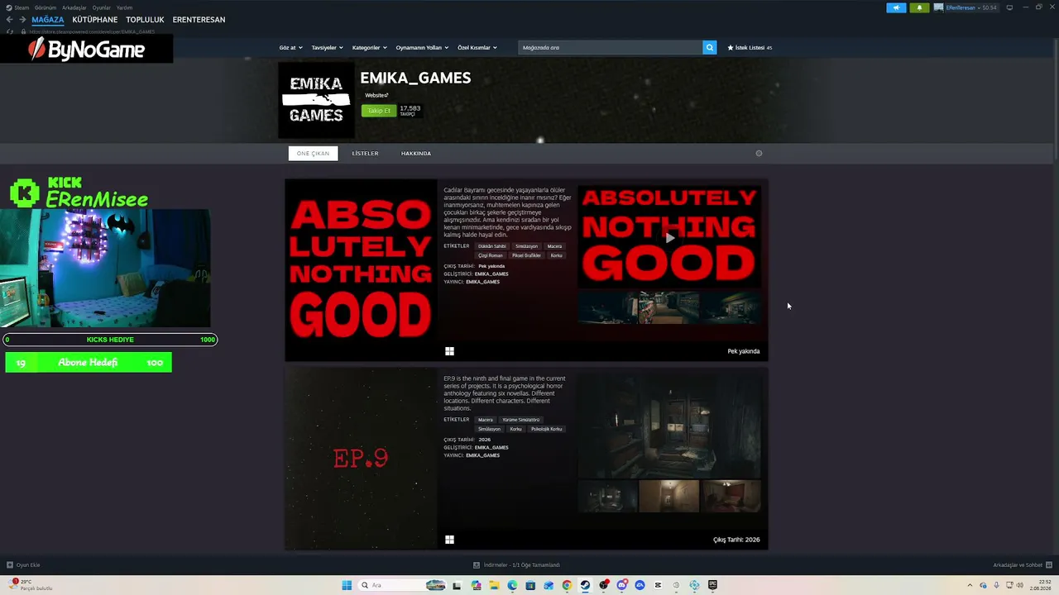Click the Windows platform icon for Absolutely Nothing Good

pos(449,351)
